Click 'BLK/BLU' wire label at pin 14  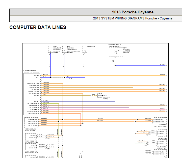45,101
